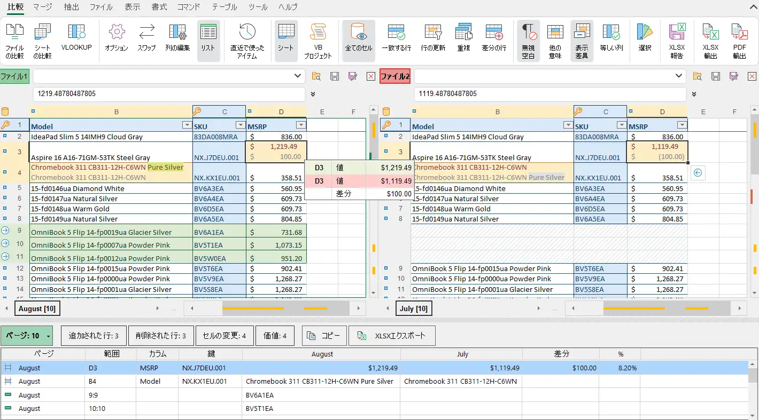
Task: Save file 2 with floppy icon
Action: coord(716,76)
